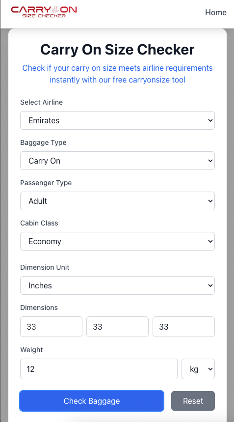Focus the first dimension input field
234x422 pixels.
(51, 327)
